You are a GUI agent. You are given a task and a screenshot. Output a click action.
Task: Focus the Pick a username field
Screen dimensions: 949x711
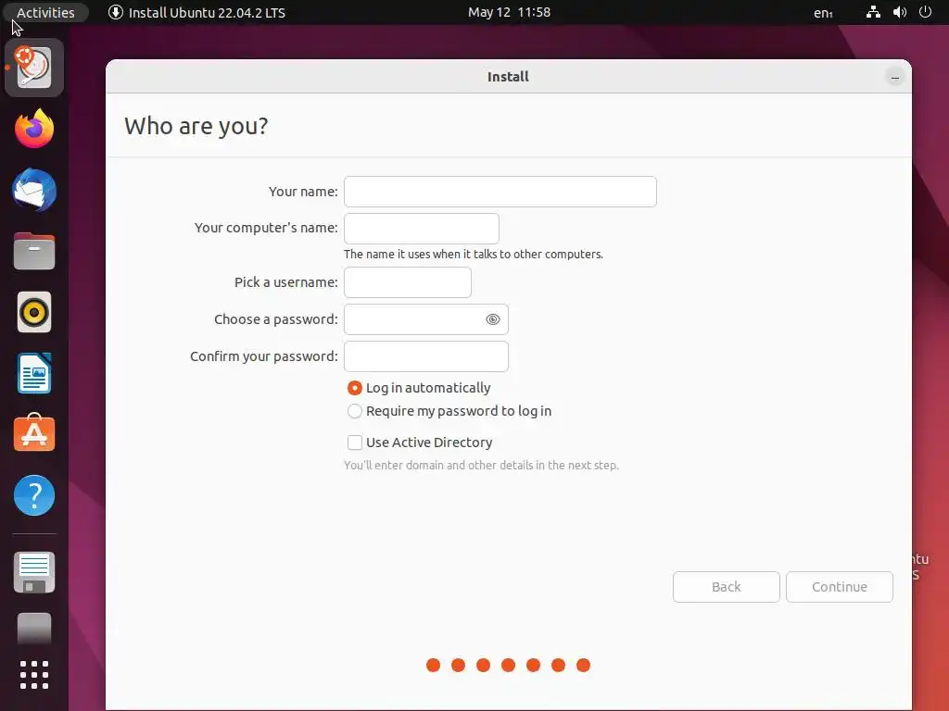[x=408, y=282]
